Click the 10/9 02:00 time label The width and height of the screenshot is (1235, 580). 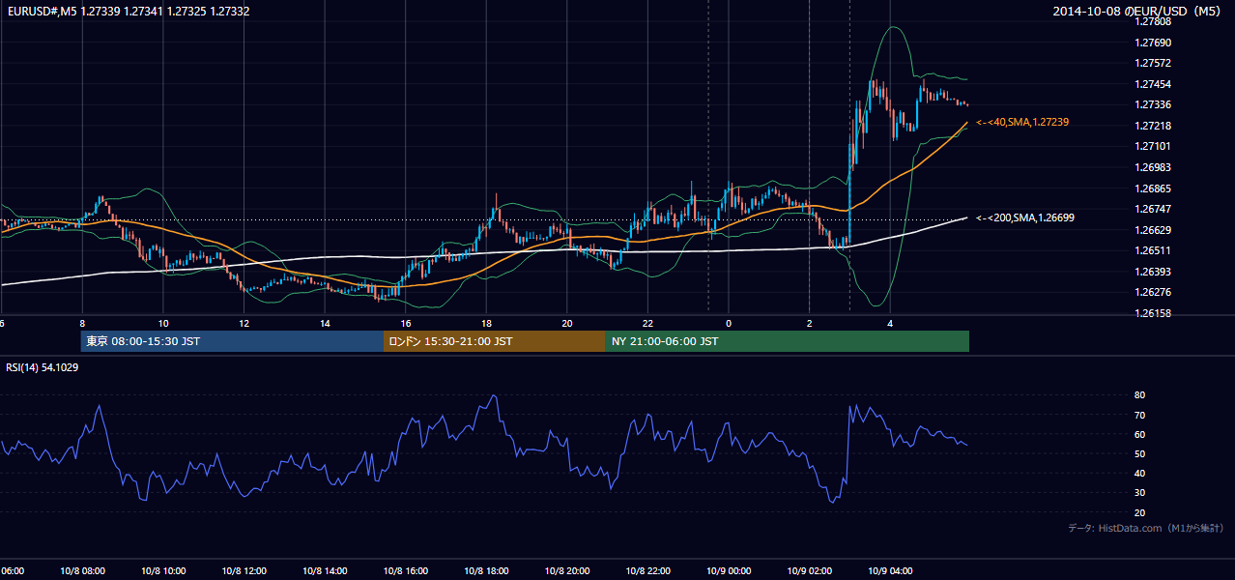pyautogui.click(x=809, y=571)
